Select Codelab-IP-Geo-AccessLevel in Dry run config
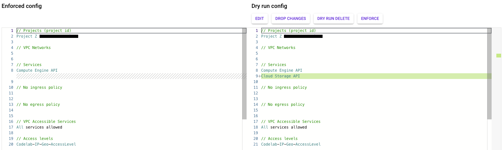The width and height of the screenshot is (503, 150). tap(291, 144)
